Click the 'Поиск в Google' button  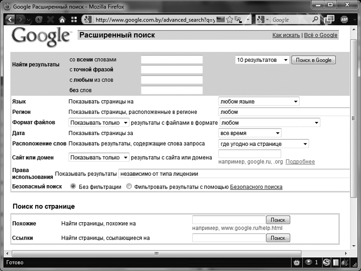(313, 60)
